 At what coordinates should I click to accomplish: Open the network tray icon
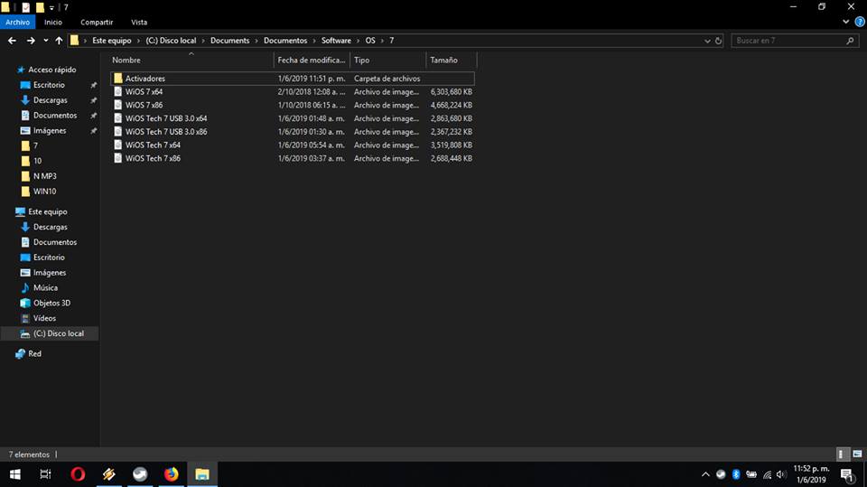tap(767, 474)
